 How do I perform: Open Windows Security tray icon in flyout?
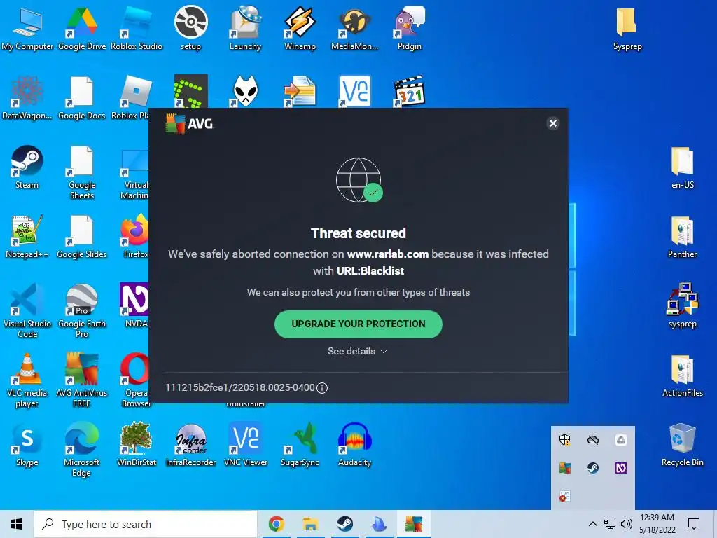[x=565, y=440]
